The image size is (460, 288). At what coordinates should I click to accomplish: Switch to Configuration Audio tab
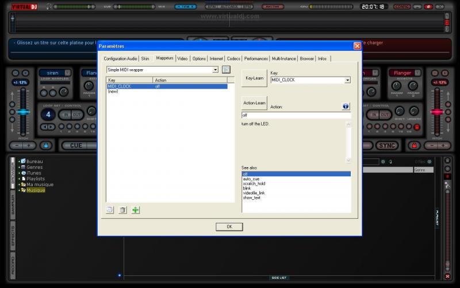pyautogui.click(x=120, y=59)
